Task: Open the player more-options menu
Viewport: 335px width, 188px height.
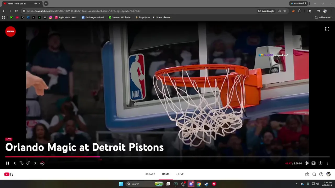Action: click(x=327, y=163)
